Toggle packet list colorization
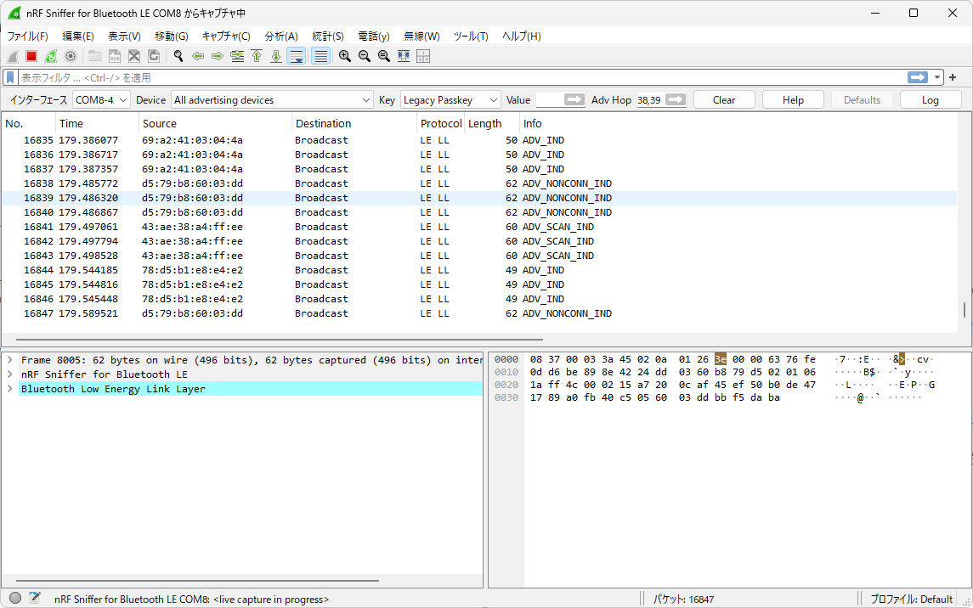The image size is (973, 608). pyautogui.click(x=321, y=56)
